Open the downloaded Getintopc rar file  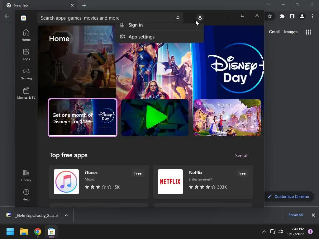[x=32, y=215]
